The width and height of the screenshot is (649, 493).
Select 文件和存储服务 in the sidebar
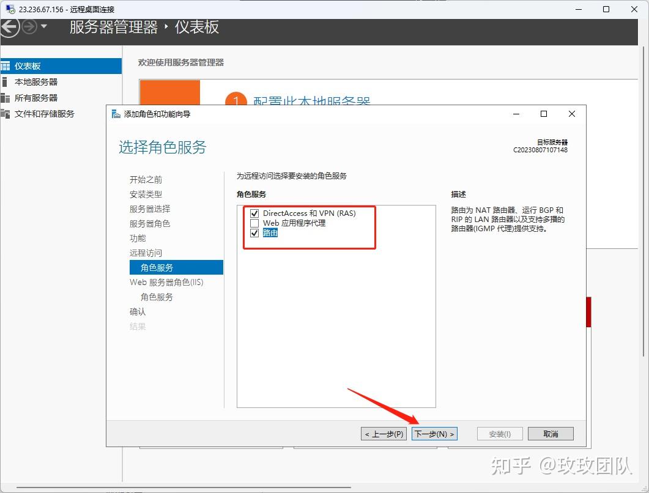coord(43,113)
